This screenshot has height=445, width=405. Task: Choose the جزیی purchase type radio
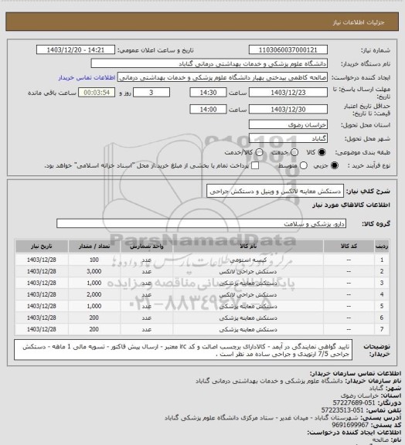[335, 165]
